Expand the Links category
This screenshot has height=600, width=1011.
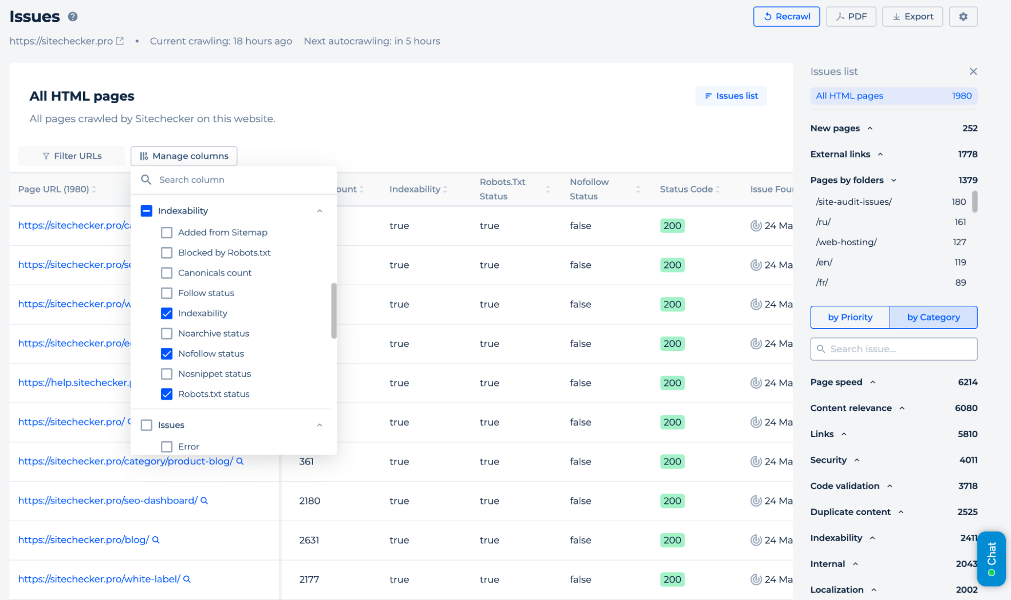coord(844,434)
